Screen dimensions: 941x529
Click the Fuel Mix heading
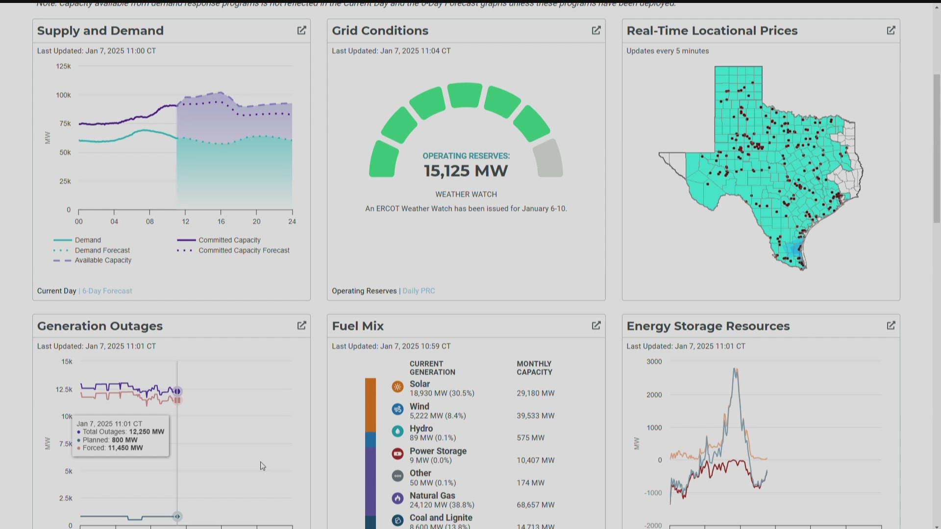[x=358, y=326]
